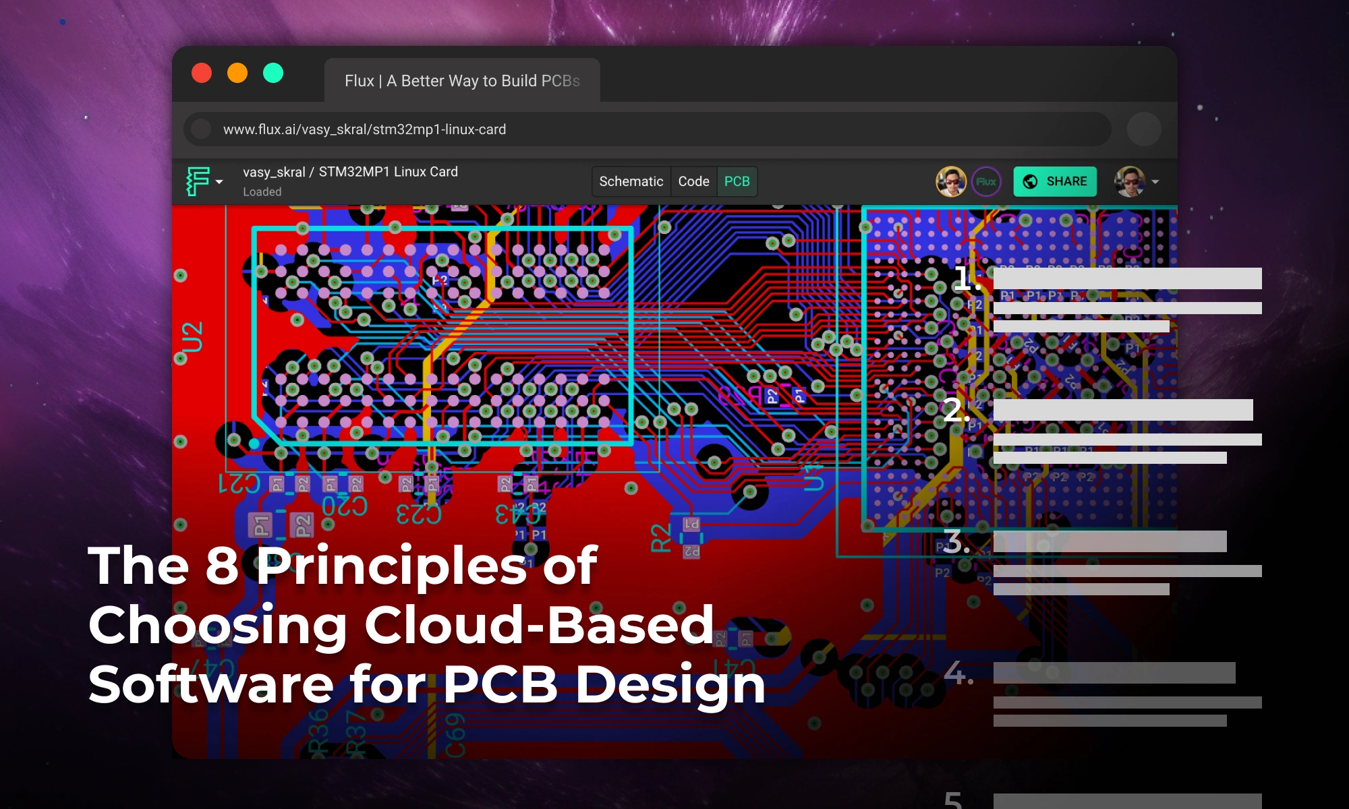Click the purple Flux collaborator badge
Viewport: 1349px width, 809px height.
(986, 181)
